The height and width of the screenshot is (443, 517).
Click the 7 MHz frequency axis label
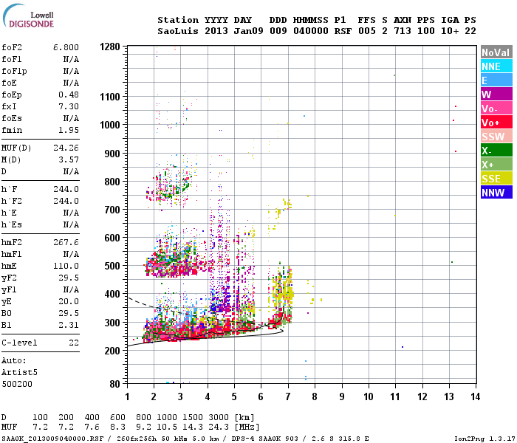click(x=288, y=396)
